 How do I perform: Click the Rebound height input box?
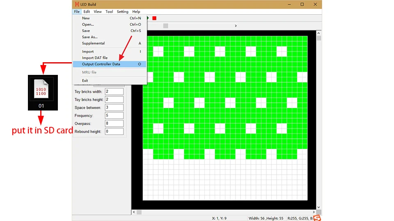114,132
